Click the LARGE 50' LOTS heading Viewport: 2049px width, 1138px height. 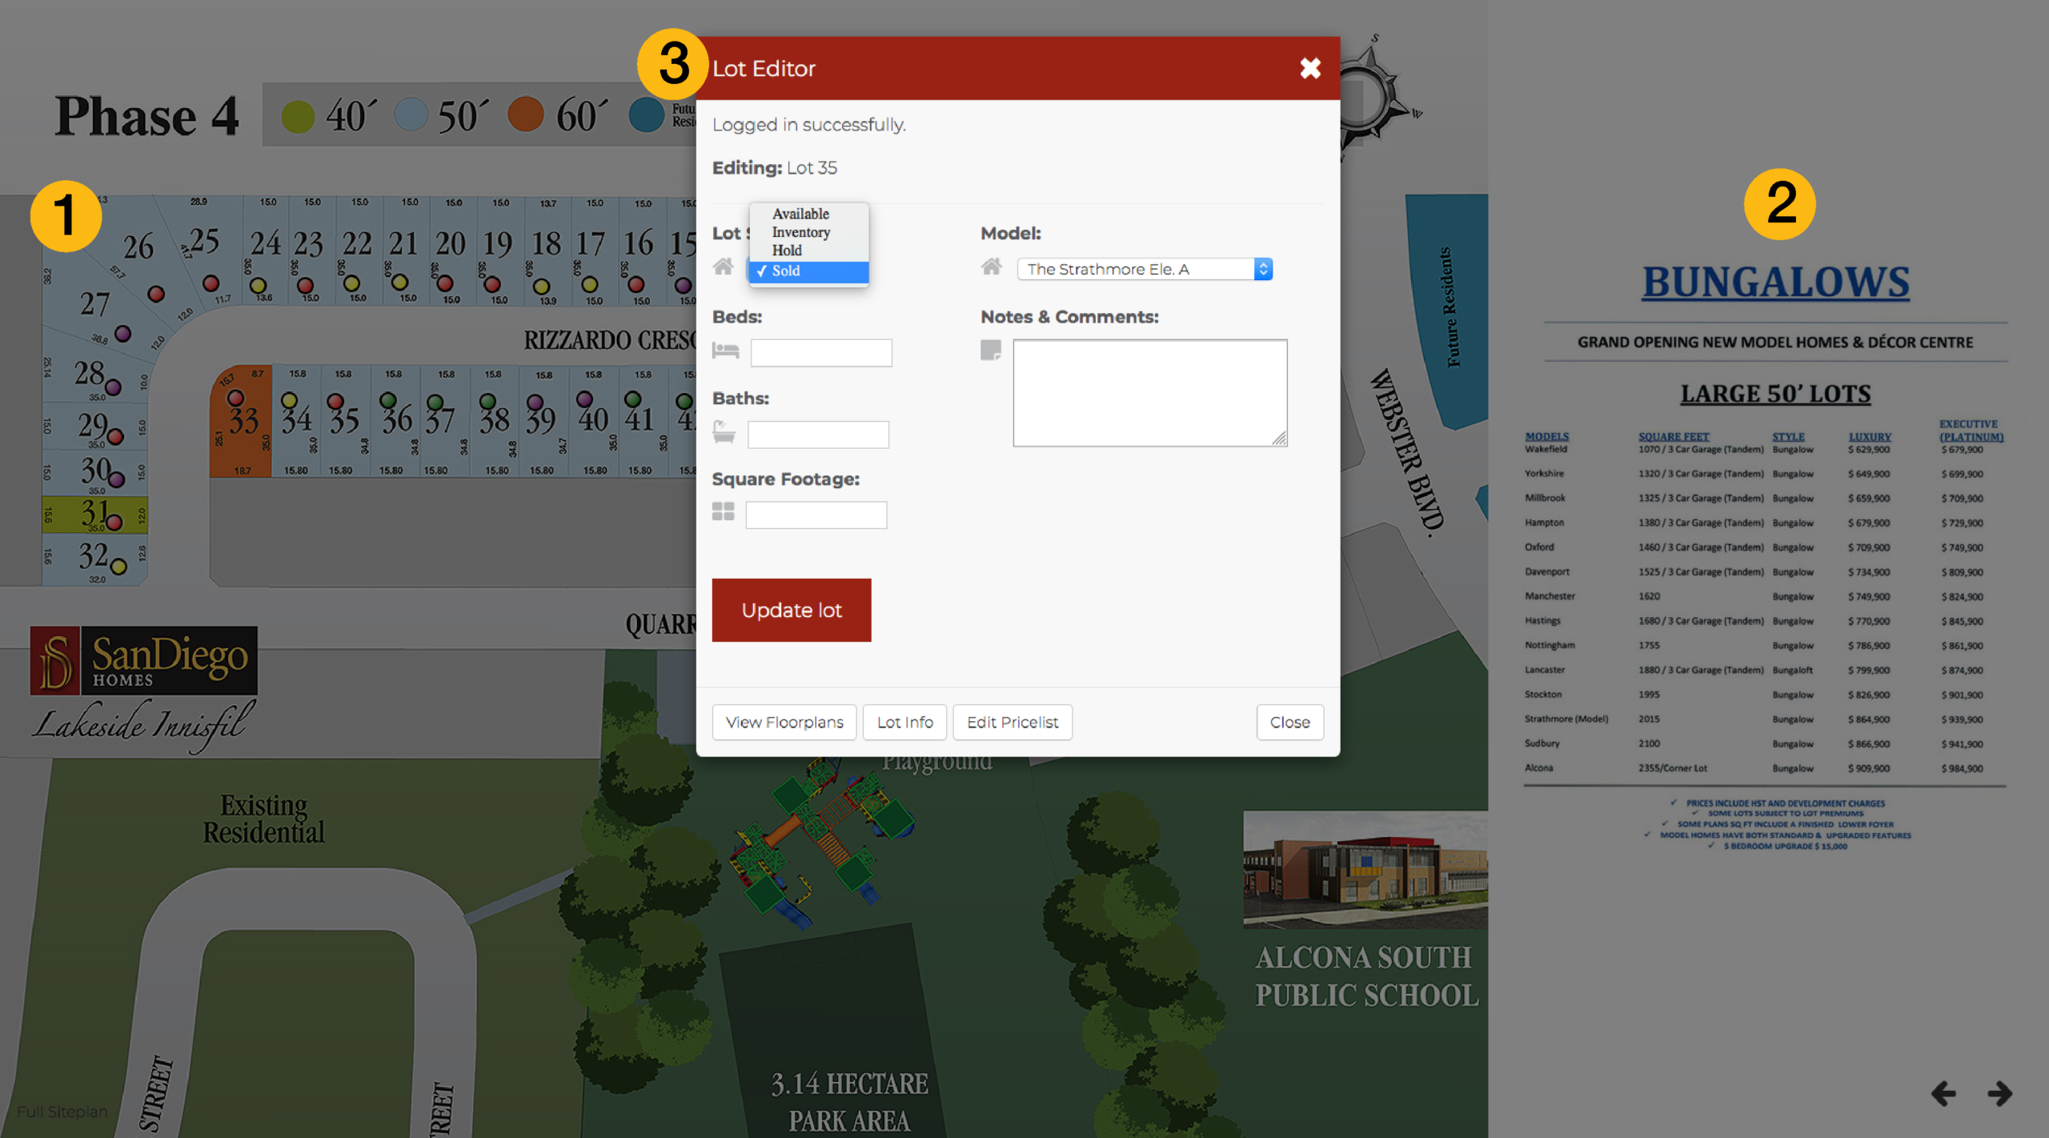(x=1775, y=394)
